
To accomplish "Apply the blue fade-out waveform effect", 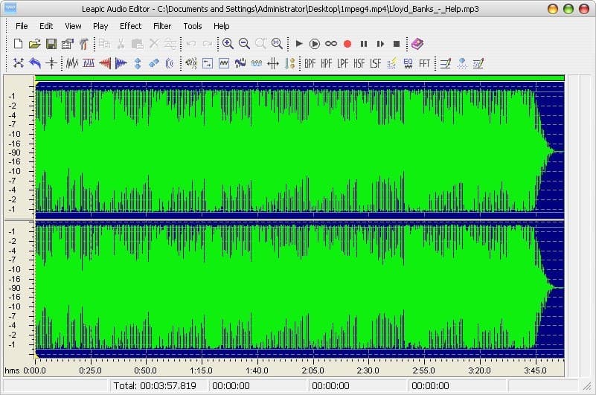I will [x=121, y=63].
